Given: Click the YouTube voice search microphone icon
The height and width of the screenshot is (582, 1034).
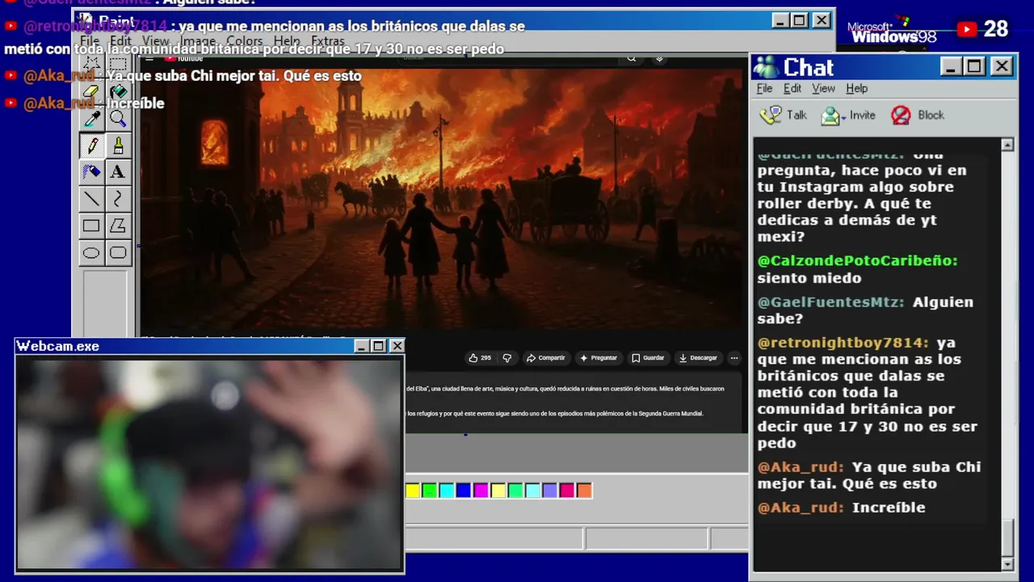Looking at the screenshot, I should pos(660,58).
